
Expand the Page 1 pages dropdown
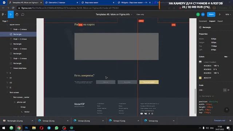click(5, 21)
